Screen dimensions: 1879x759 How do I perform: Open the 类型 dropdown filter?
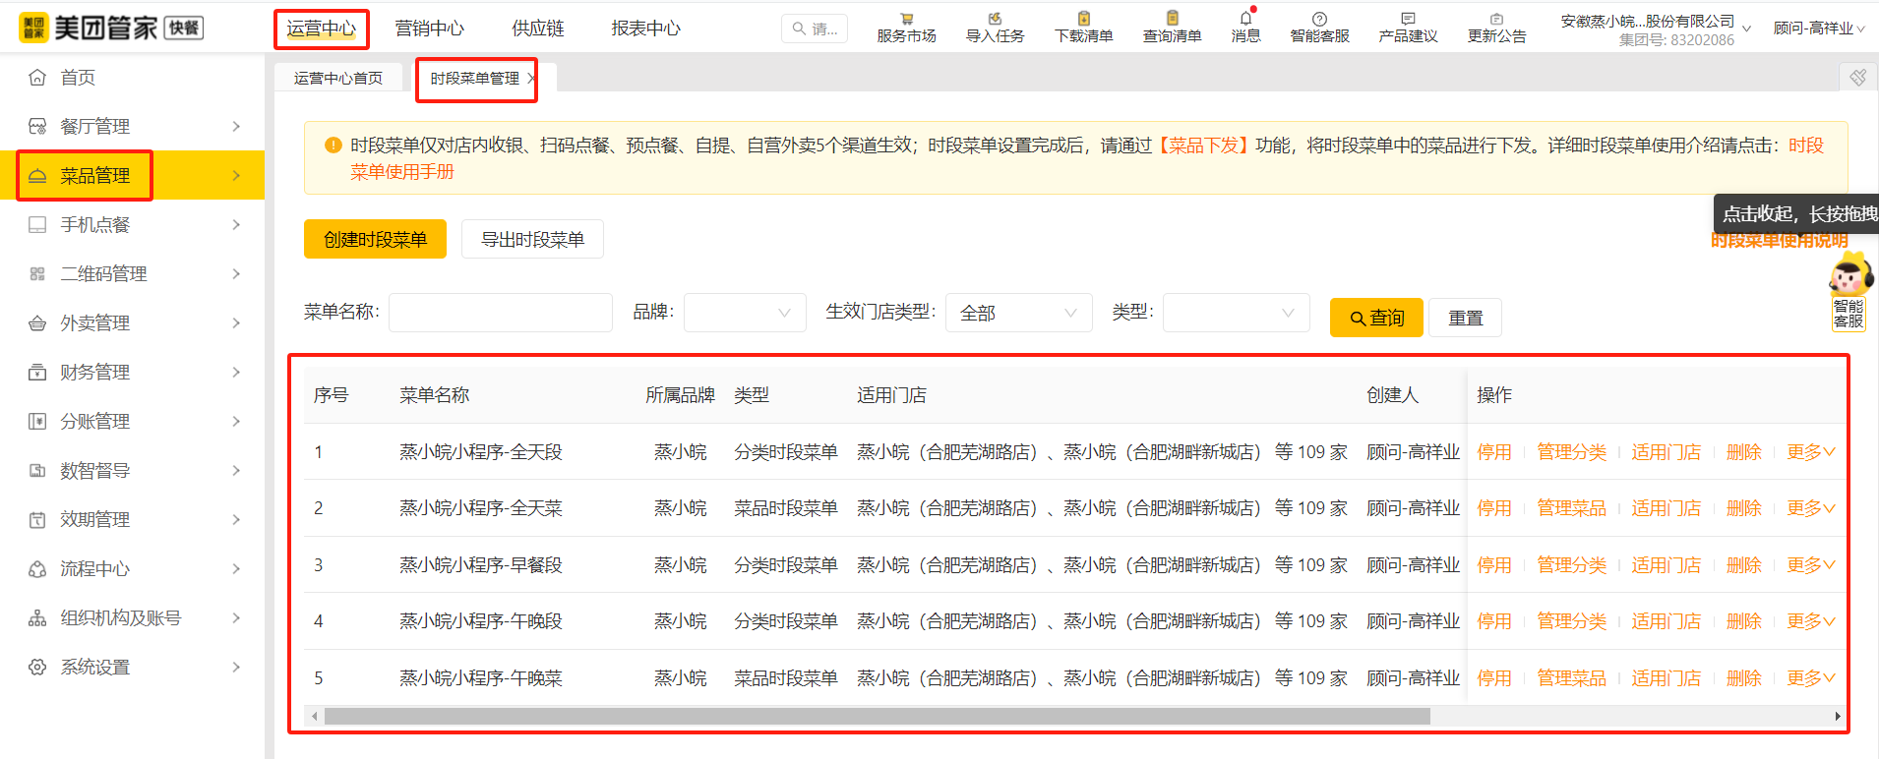(x=1236, y=313)
